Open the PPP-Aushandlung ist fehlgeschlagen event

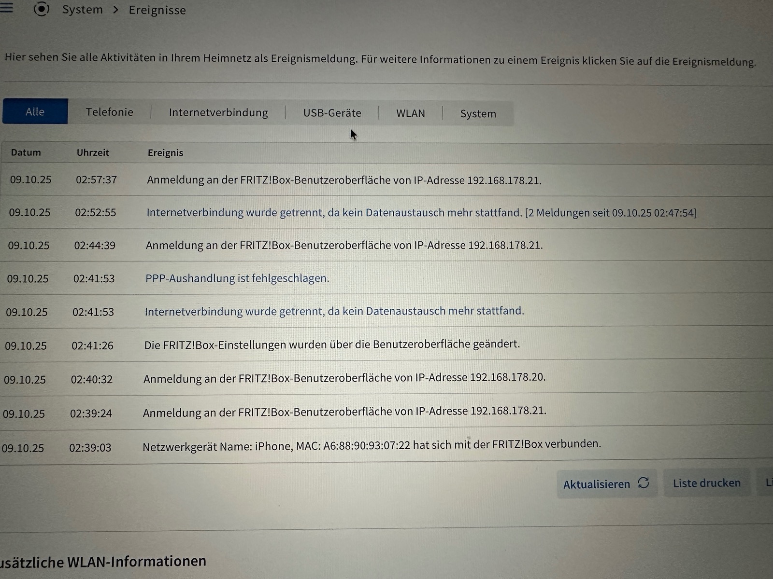click(x=237, y=278)
